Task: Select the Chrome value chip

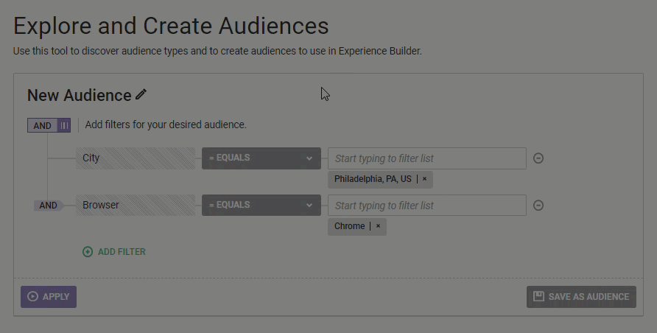Action: pyautogui.click(x=349, y=226)
